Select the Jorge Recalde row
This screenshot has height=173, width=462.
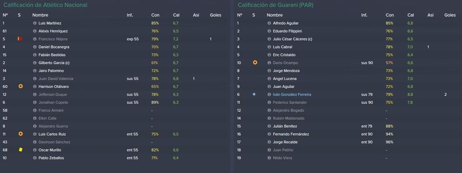pyautogui.click(x=348, y=142)
